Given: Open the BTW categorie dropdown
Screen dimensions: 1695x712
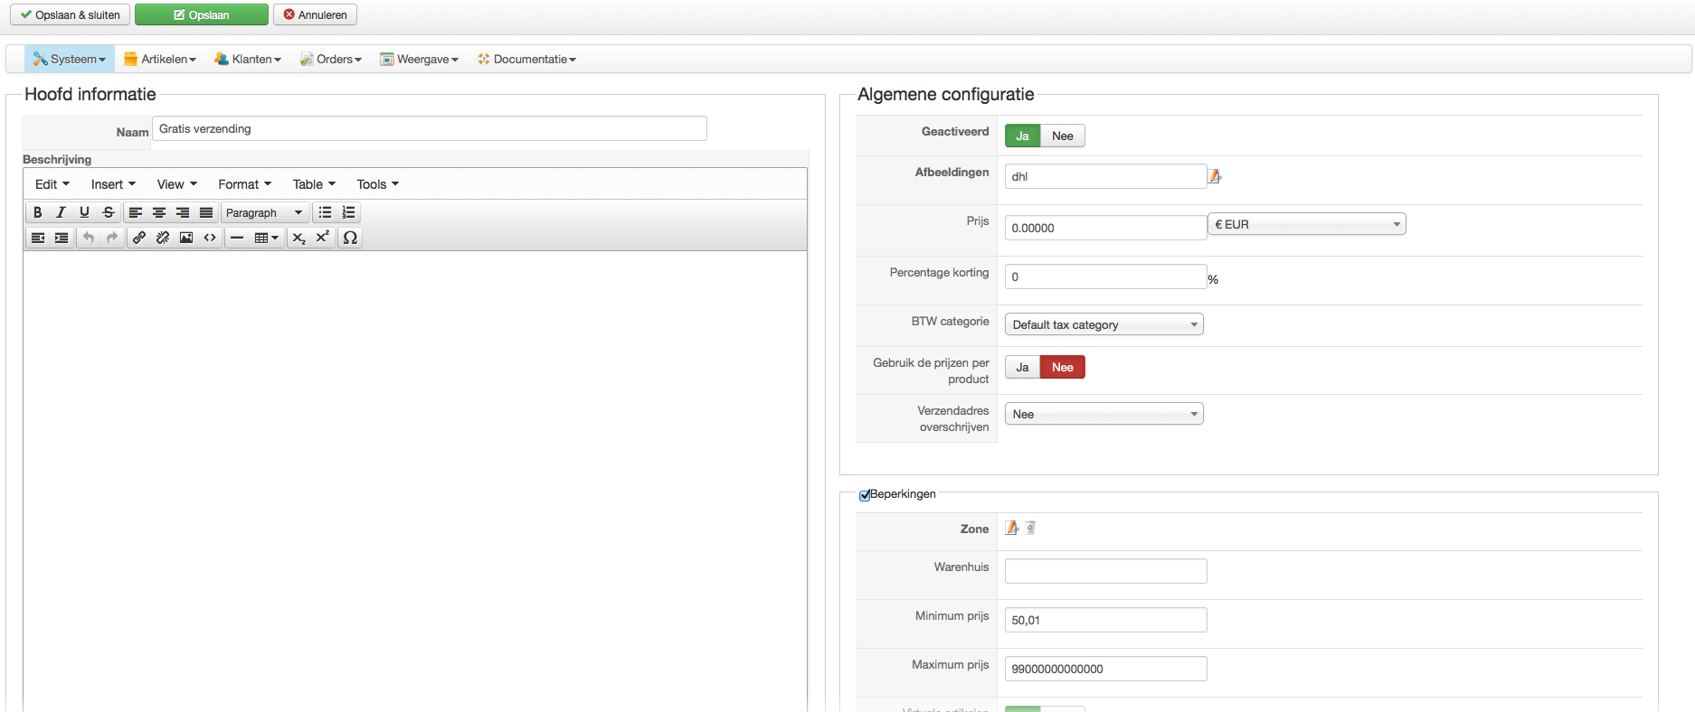Looking at the screenshot, I should point(1103,324).
